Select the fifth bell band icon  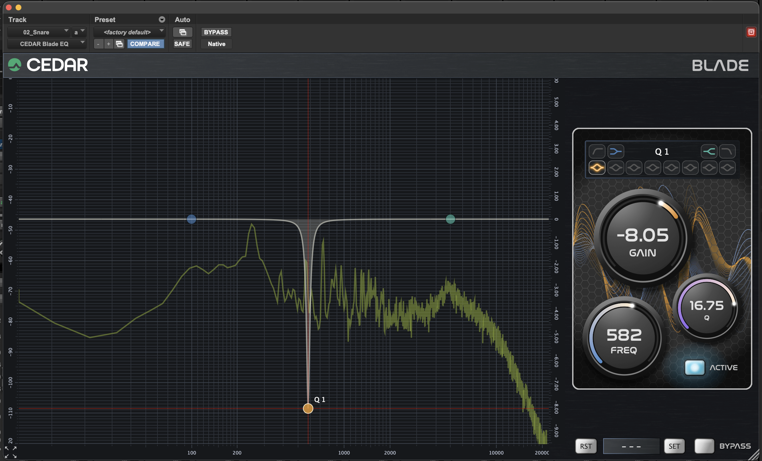pos(671,168)
